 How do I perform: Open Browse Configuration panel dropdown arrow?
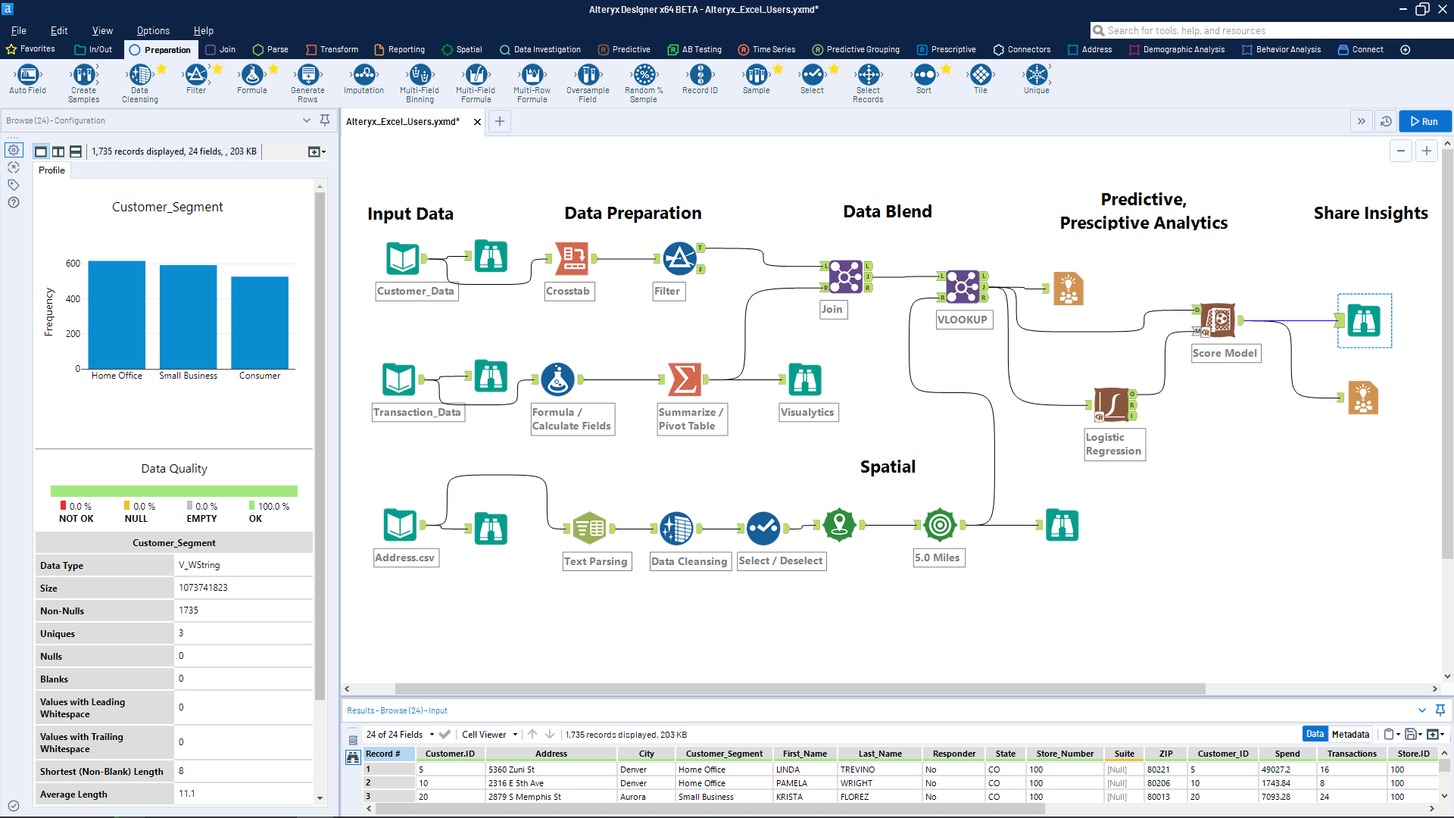pyautogui.click(x=307, y=120)
